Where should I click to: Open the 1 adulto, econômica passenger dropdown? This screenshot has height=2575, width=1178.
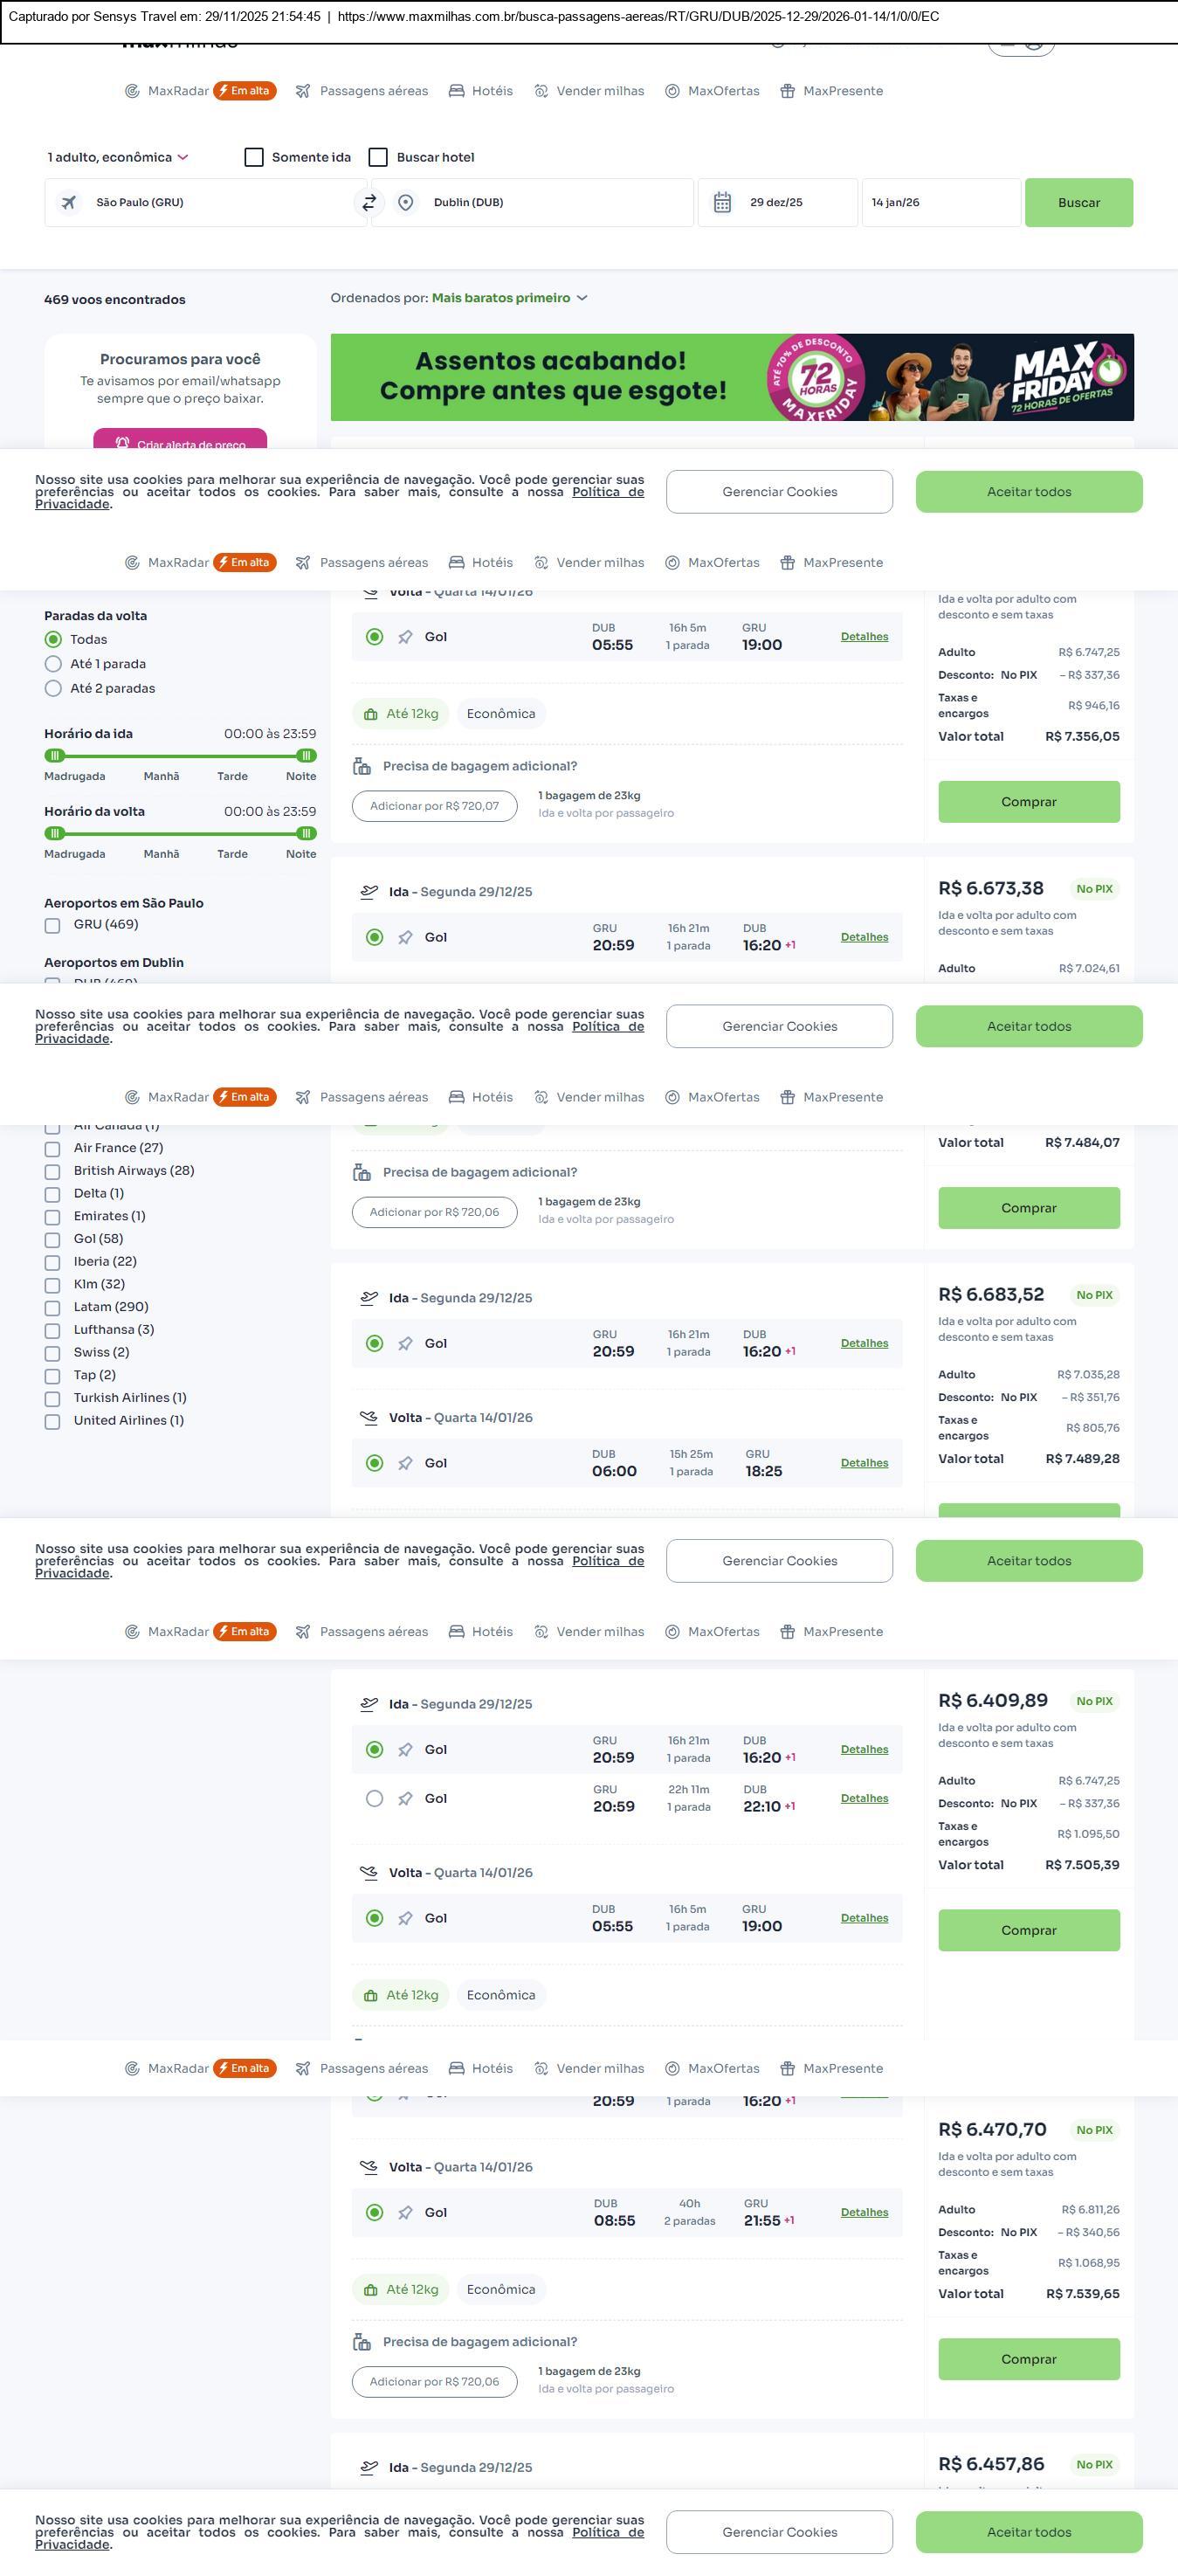(x=118, y=158)
